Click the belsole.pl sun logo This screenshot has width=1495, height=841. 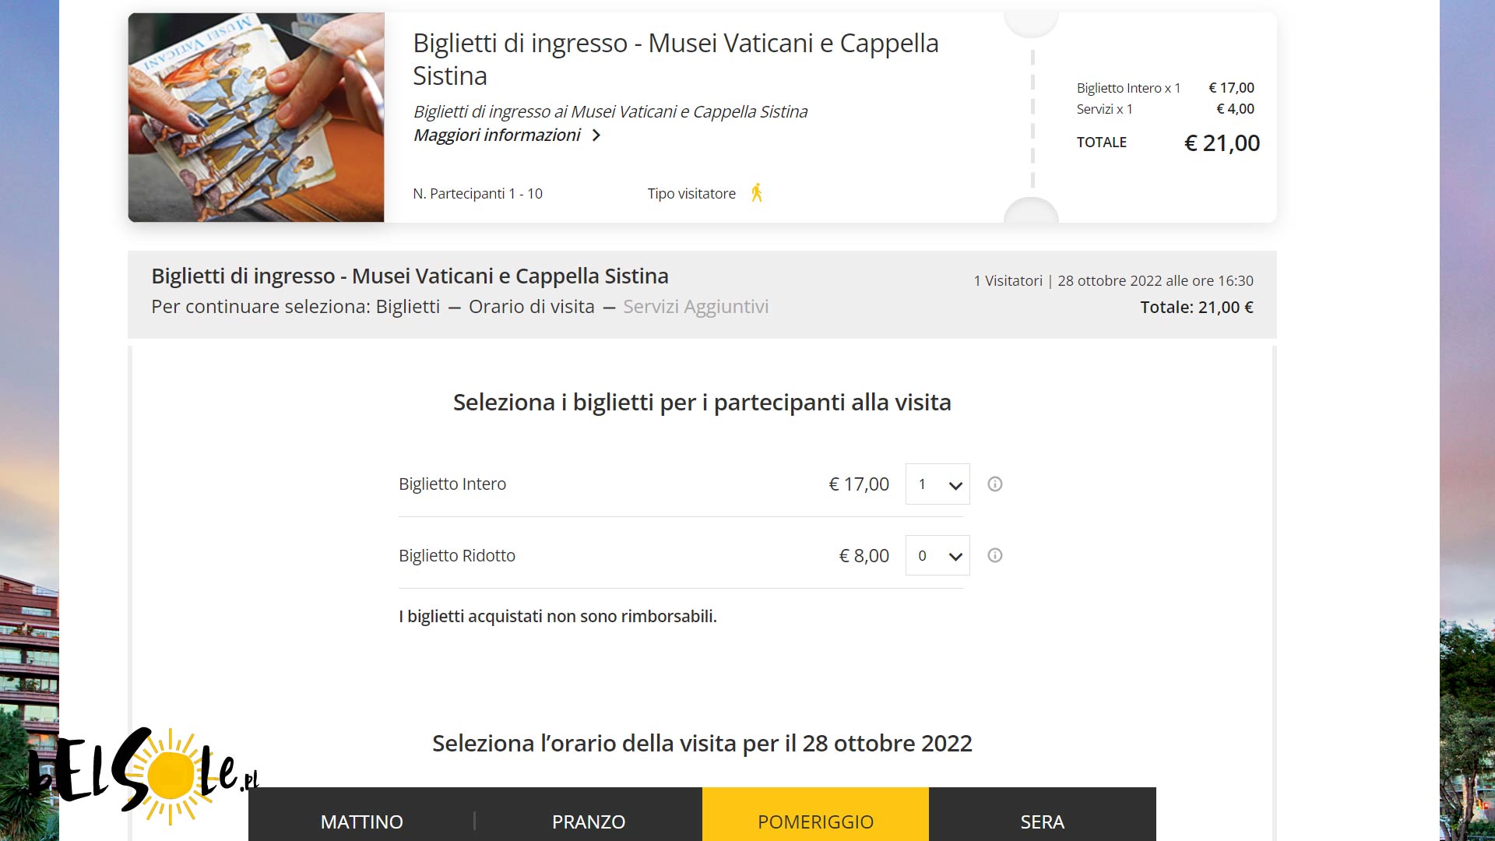click(144, 775)
